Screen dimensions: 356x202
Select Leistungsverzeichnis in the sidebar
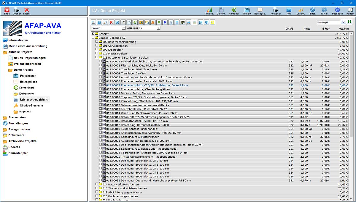point(31,100)
